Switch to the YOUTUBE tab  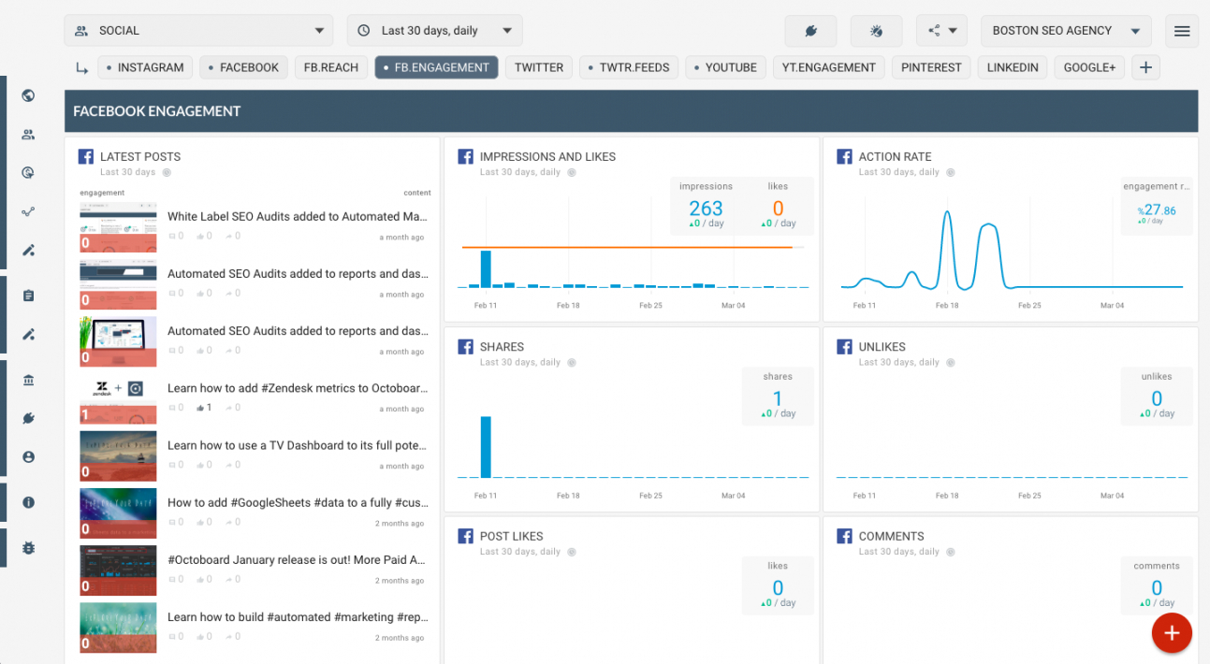pos(726,67)
